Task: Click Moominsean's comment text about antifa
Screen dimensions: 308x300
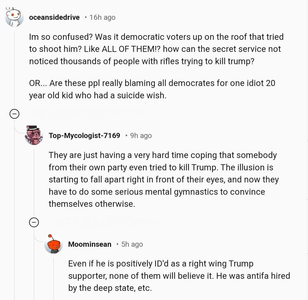Action: pyautogui.click(x=179, y=276)
